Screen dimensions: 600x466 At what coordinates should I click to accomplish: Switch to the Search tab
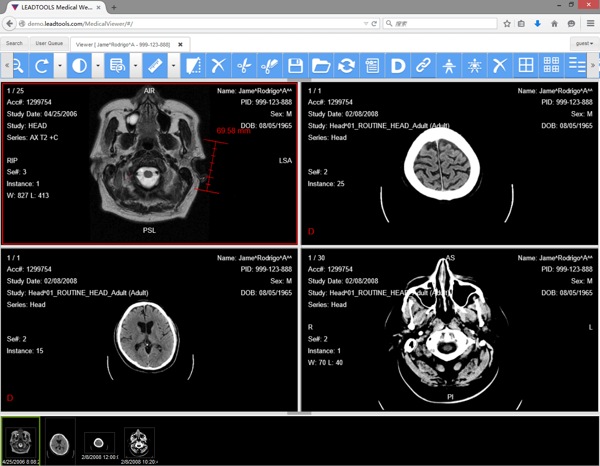[x=15, y=44]
